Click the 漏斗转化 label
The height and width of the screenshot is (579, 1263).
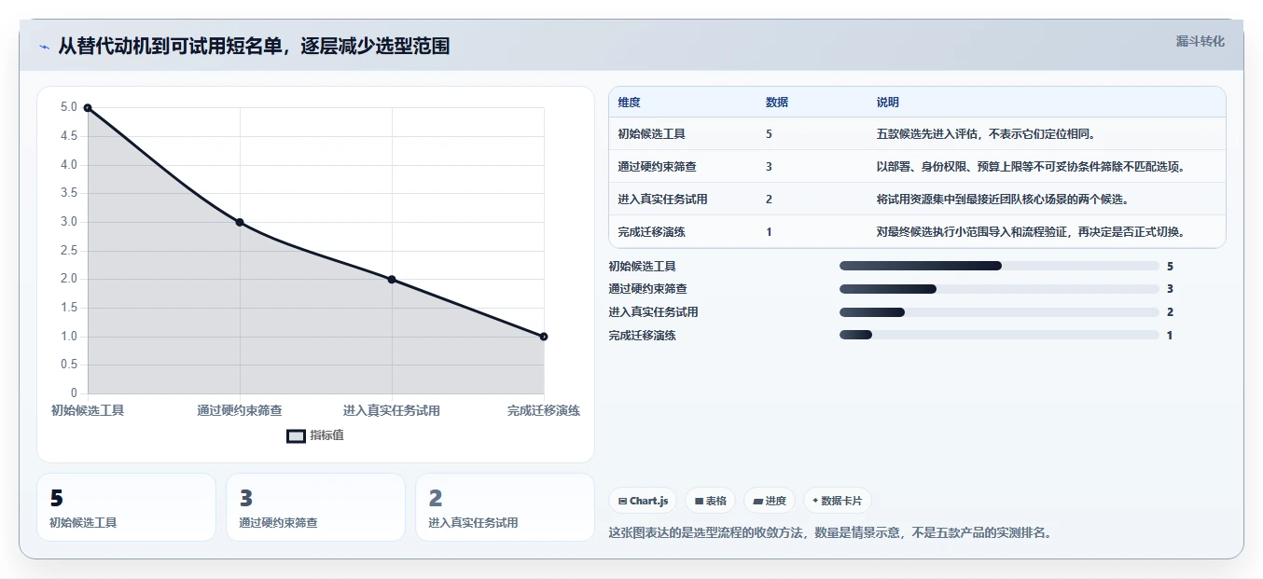tap(1200, 41)
